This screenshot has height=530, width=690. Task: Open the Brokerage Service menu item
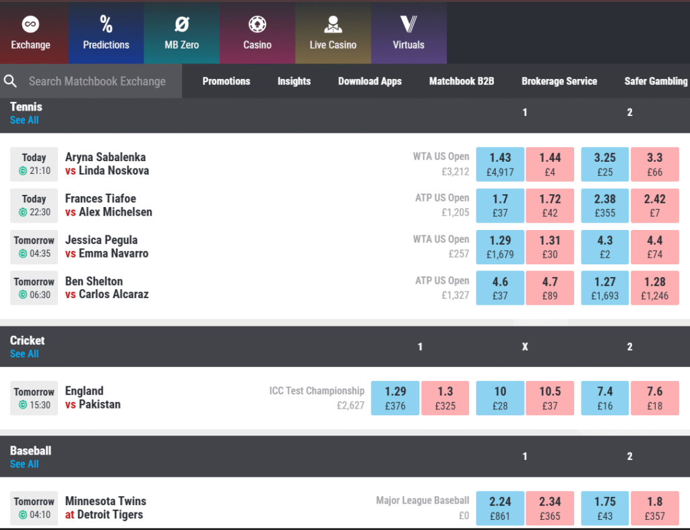[x=559, y=81]
